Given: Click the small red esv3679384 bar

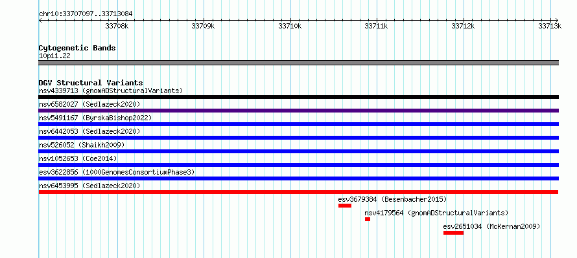Looking at the screenshot, I should [x=345, y=206].
